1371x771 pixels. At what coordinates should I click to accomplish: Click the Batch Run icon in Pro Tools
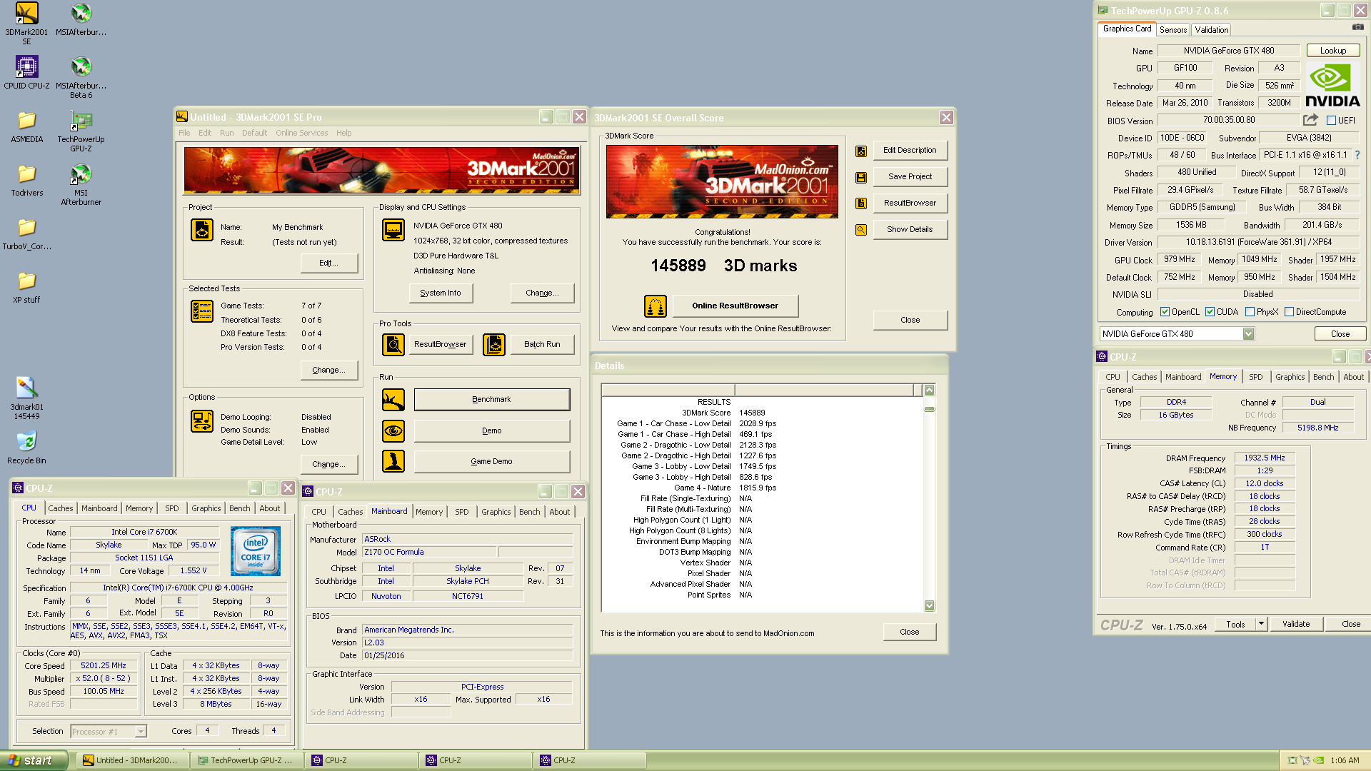494,344
